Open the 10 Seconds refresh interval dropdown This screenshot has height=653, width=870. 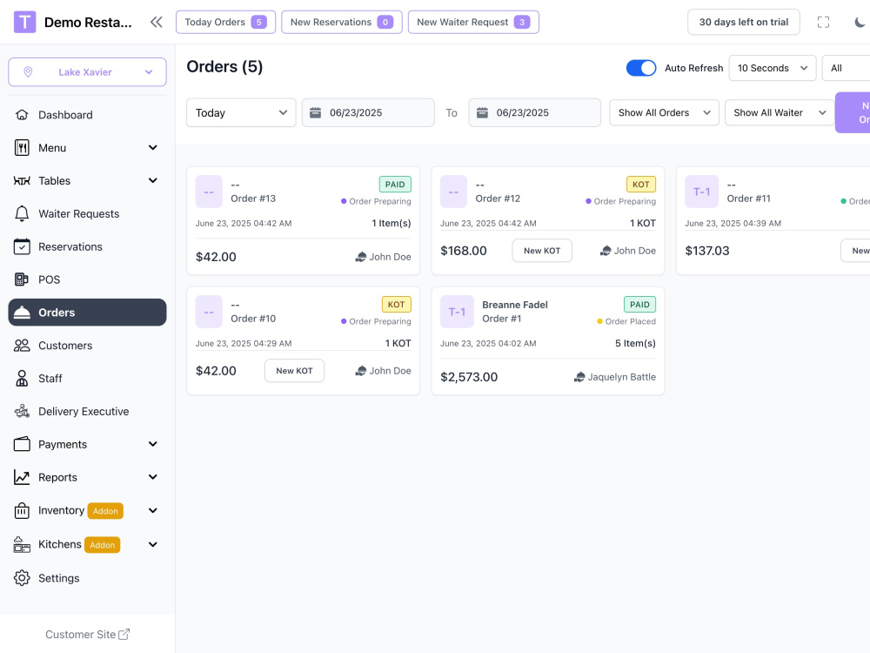click(772, 68)
